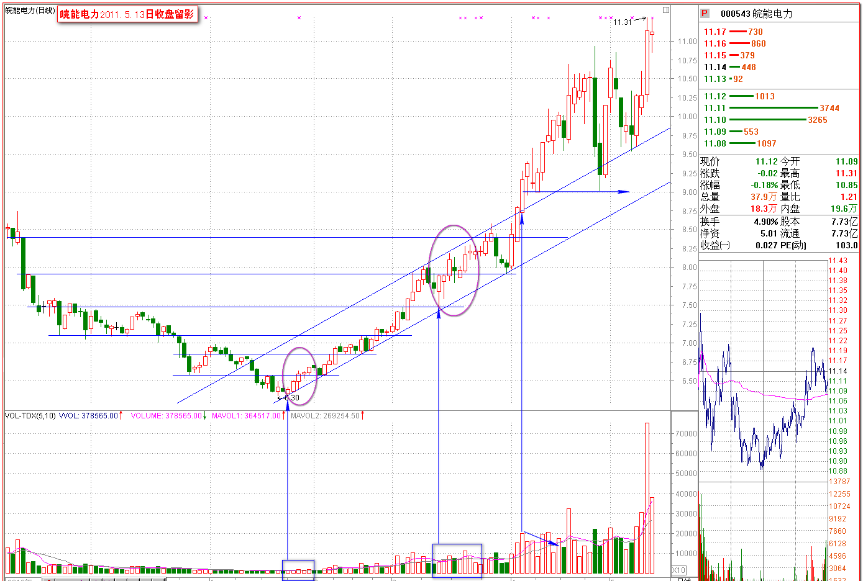Click the 11.17 ask row with 730
The image size is (863, 581).
pos(733,32)
